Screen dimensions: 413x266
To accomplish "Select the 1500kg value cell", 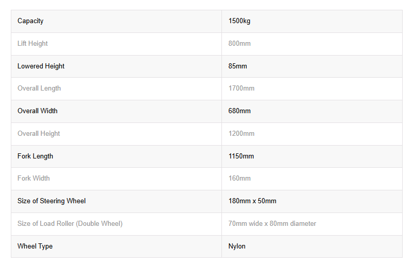I will coord(312,21).
